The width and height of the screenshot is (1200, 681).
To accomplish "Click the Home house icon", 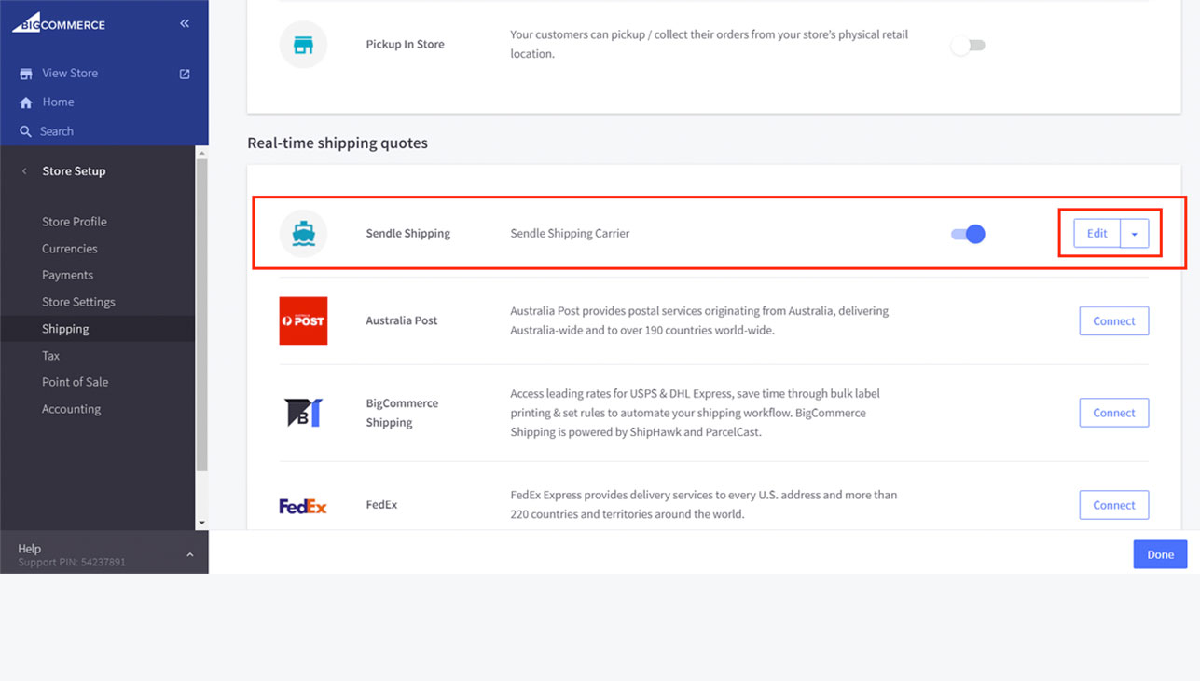I will (x=26, y=102).
